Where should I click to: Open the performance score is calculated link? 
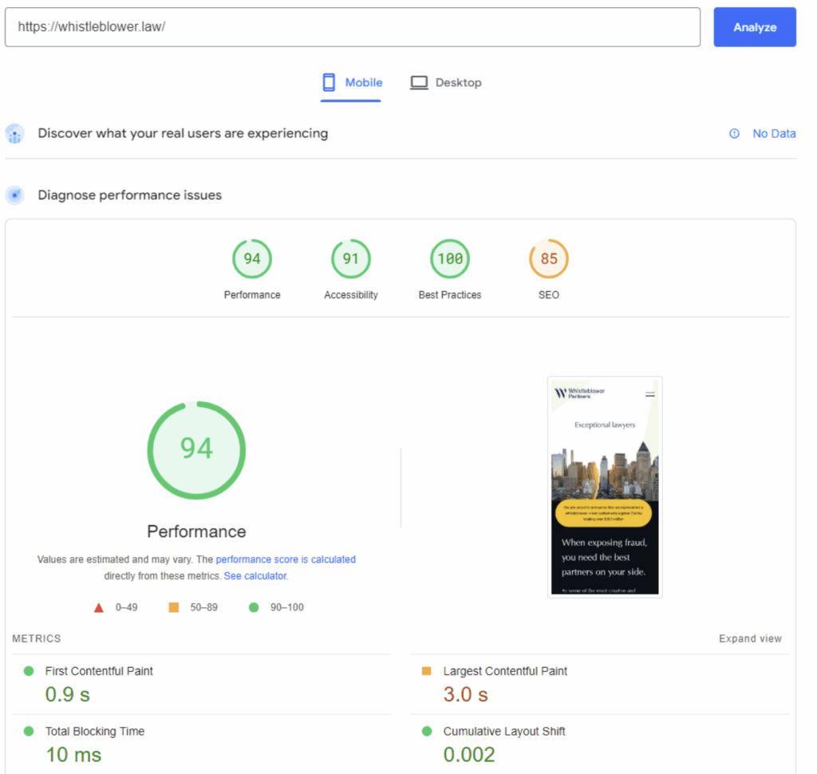[286, 560]
